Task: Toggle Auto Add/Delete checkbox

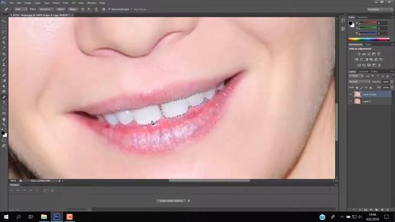Action: click(109, 9)
